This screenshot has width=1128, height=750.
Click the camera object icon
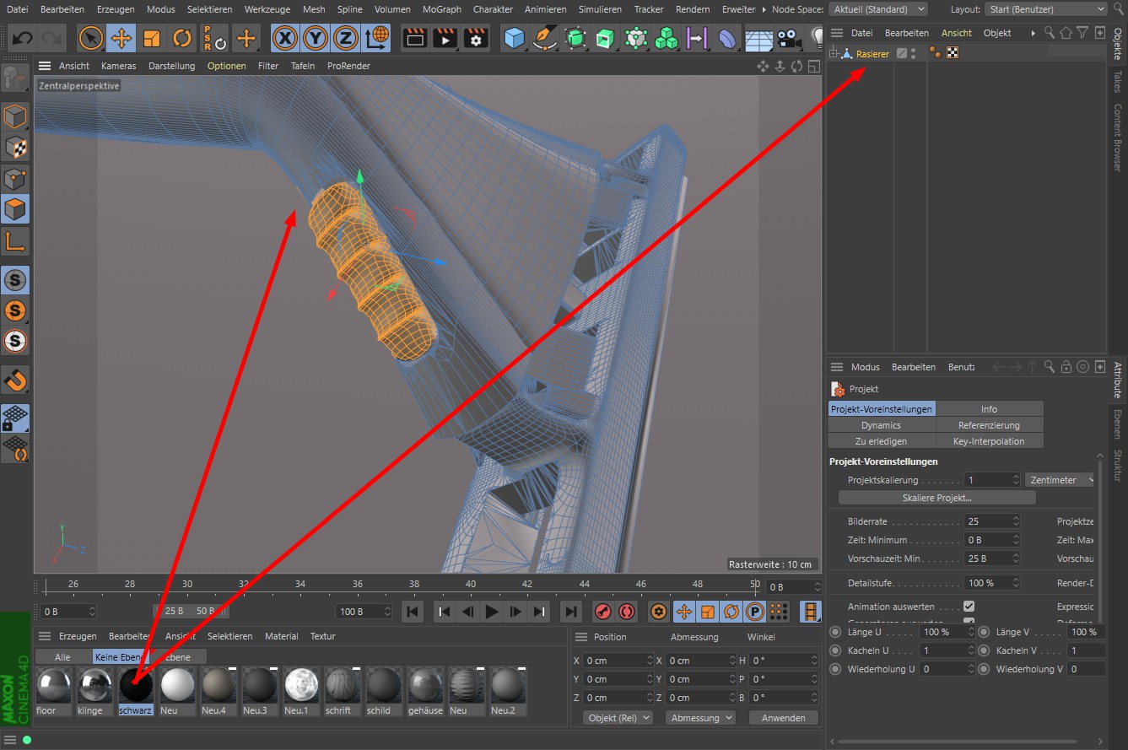point(789,38)
